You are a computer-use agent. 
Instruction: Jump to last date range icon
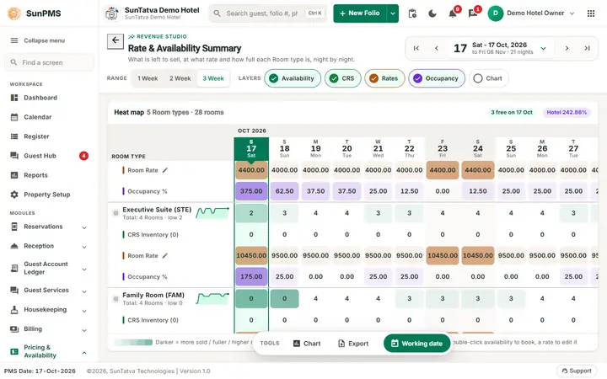click(x=587, y=48)
